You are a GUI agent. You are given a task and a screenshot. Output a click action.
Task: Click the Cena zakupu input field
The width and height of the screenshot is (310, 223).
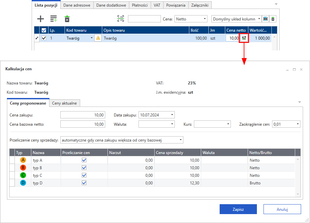point(83,115)
